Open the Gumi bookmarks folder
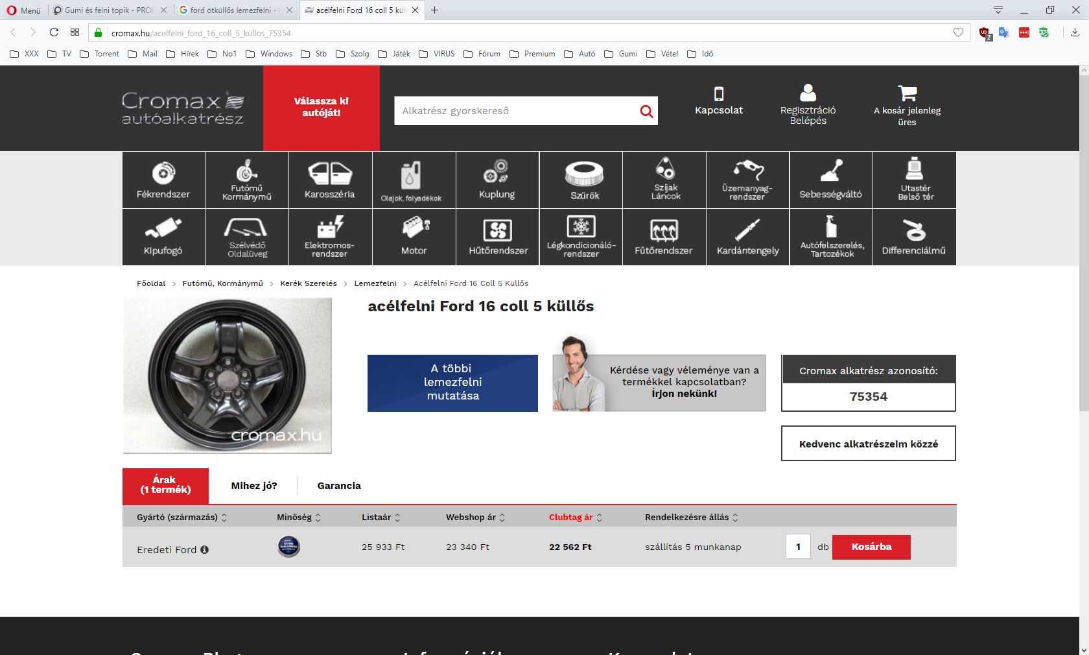This screenshot has height=655, width=1089. [x=621, y=54]
